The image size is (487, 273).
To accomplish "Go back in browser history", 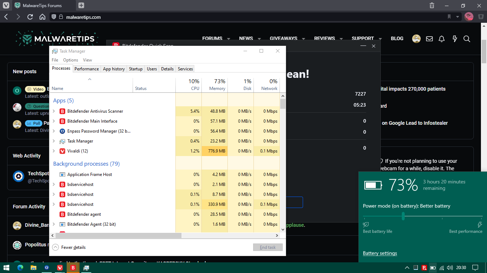I will 6,17.
